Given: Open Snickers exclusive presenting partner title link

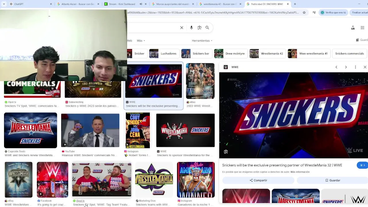Looking at the screenshot, I should (x=282, y=165).
